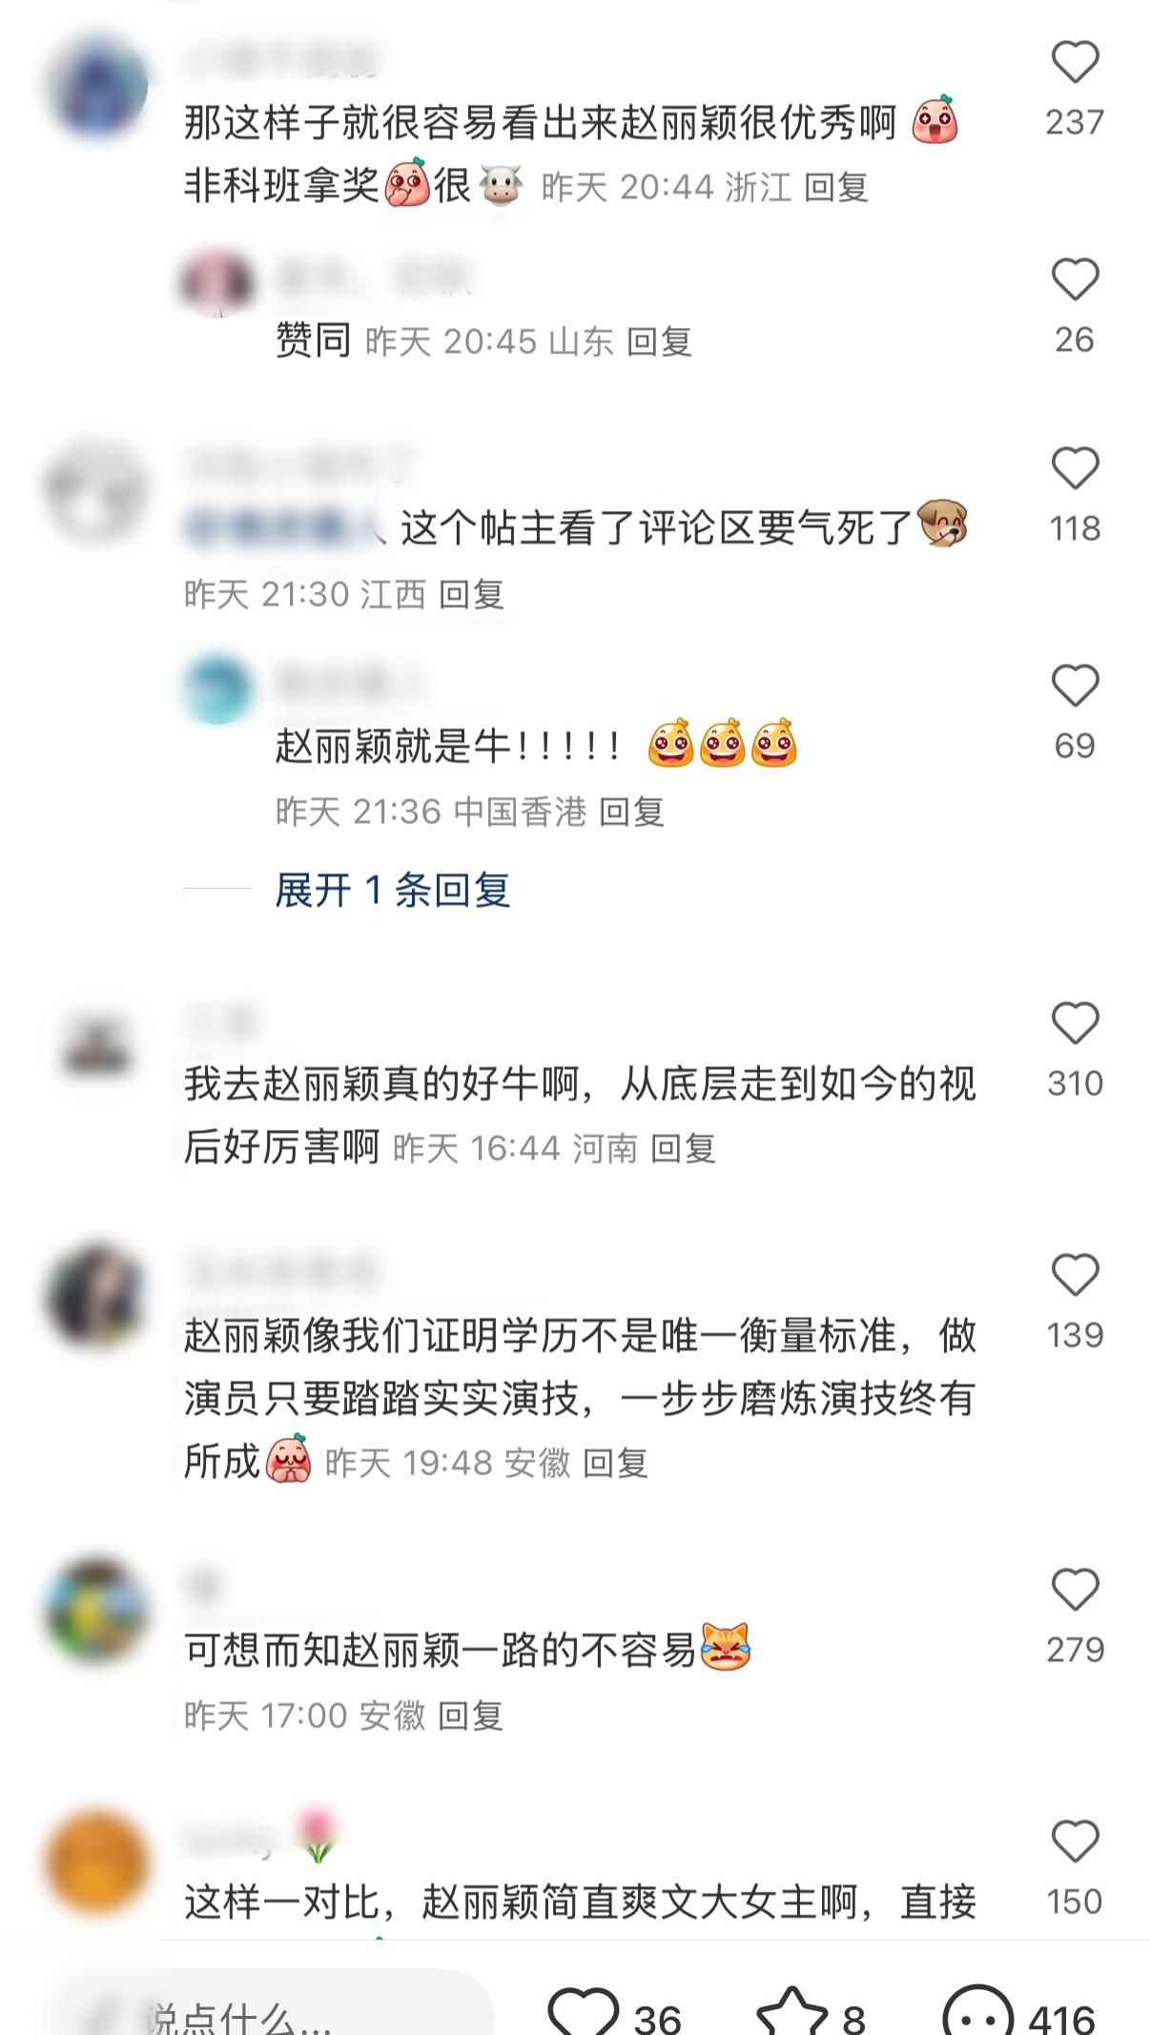Expand 展开 1 条回复
This screenshot has width=1150, height=2035.
pos(393,890)
